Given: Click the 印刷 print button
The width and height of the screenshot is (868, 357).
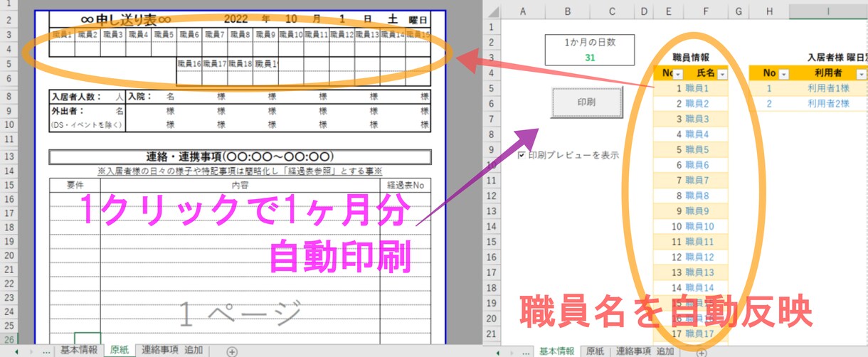Looking at the screenshot, I should click(x=587, y=102).
